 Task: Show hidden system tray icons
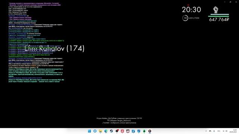206,131
